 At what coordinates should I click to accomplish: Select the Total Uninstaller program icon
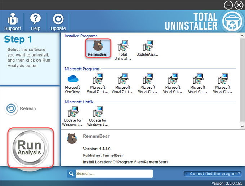tap(123, 50)
